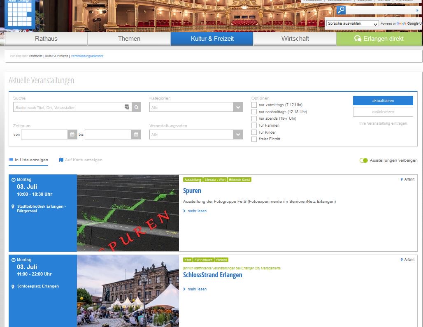423x327 pixels.
Task: Open the 'bis' date calendar picker
Action: click(x=136, y=134)
